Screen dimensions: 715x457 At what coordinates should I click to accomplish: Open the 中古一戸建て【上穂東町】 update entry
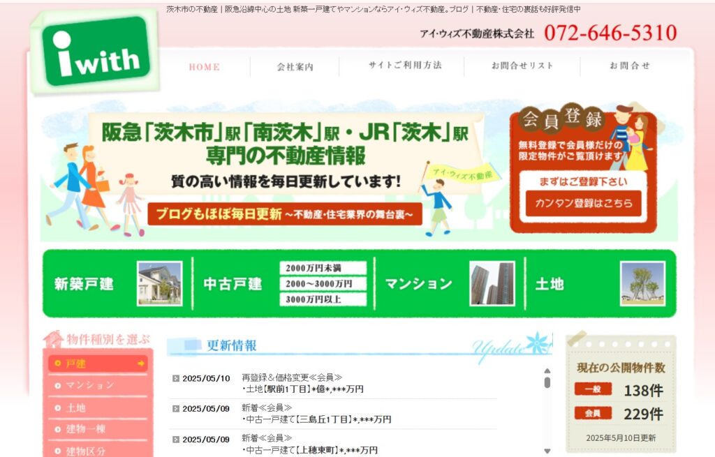click(309, 450)
